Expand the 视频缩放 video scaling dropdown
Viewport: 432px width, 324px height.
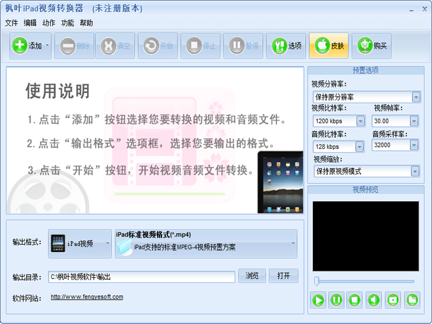[416, 172]
